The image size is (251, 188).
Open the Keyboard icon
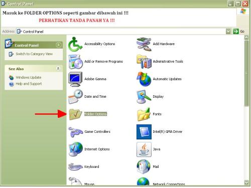75,166
